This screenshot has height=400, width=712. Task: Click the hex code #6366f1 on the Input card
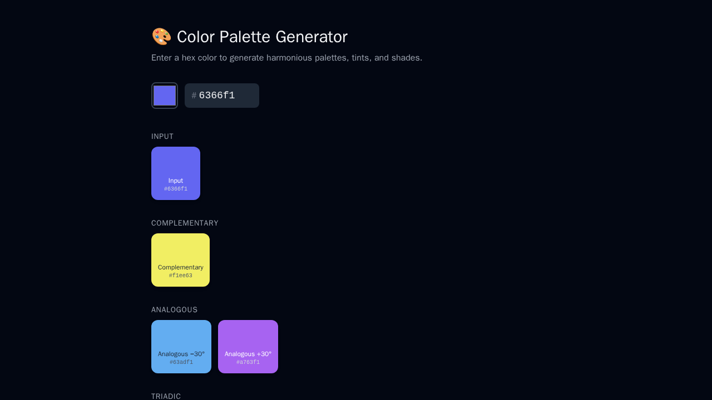(176, 188)
